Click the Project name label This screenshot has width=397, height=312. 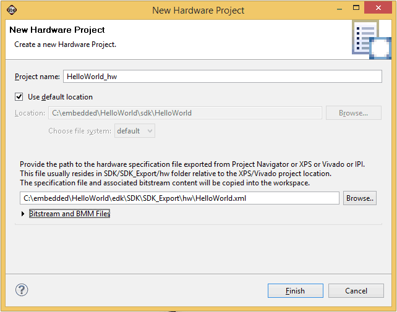[x=37, y=77]
